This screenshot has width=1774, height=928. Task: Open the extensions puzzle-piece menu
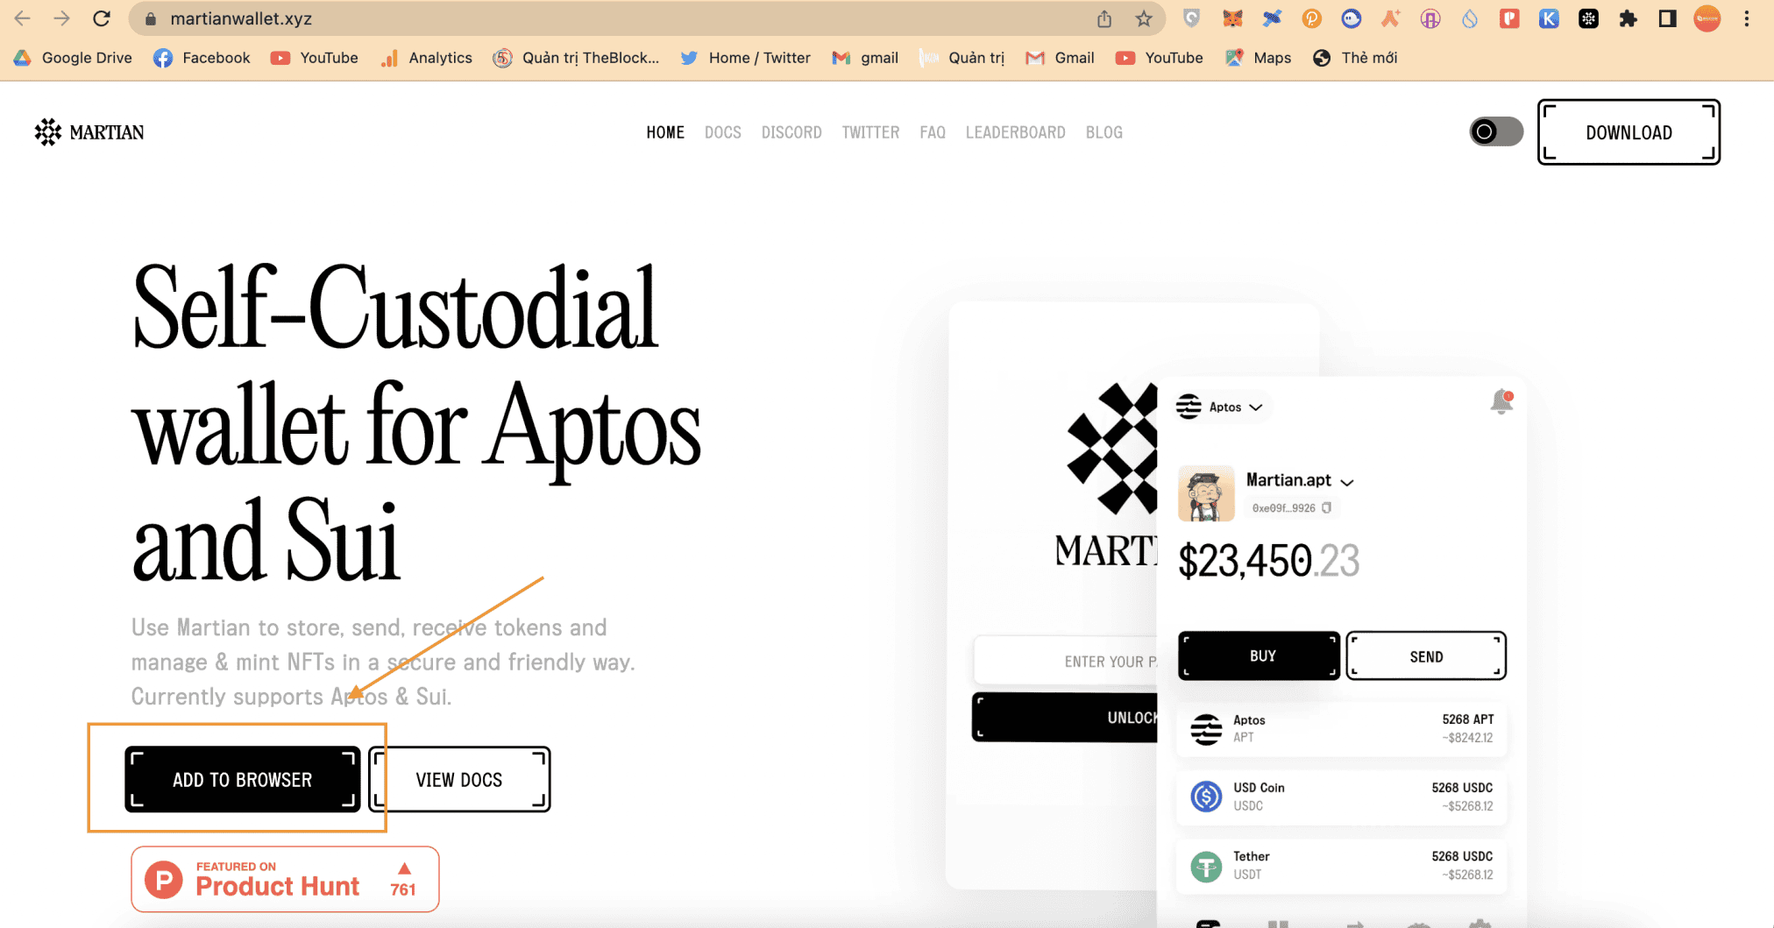1628,18
